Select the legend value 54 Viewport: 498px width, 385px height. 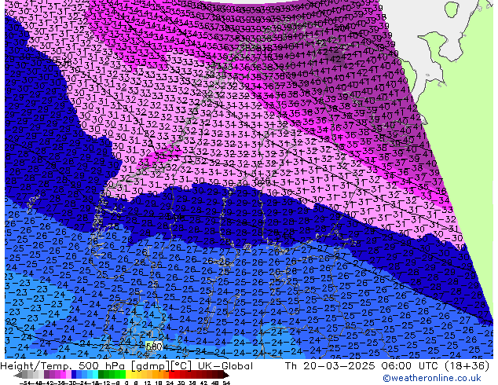pos(226,383)
